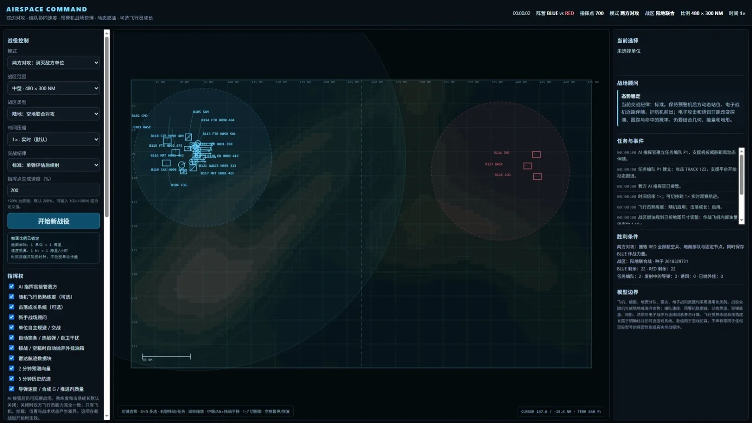Screen dimensions: 752x423
Task: Toggle the AI 指挥官接管我方 checkbox
Action: point(11,286)
